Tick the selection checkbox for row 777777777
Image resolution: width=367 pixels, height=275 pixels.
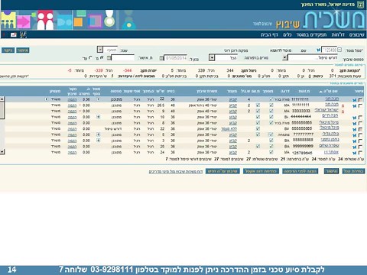pos(360,135)
